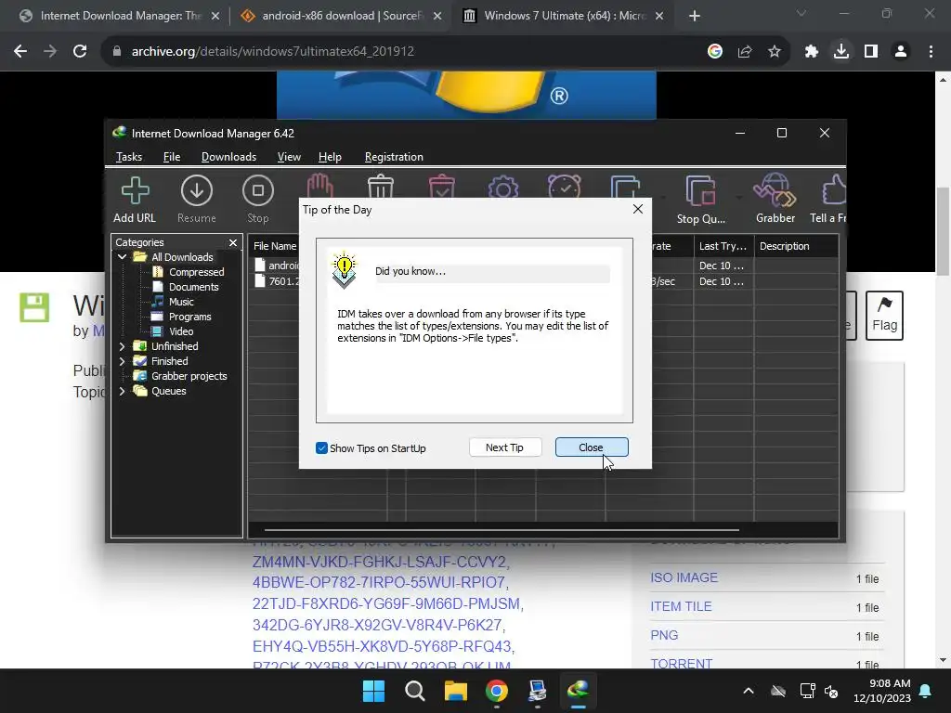This screenshot has height=713, width=951.
Task: Open ITEM TILE download link
Action: click(681, 606)
